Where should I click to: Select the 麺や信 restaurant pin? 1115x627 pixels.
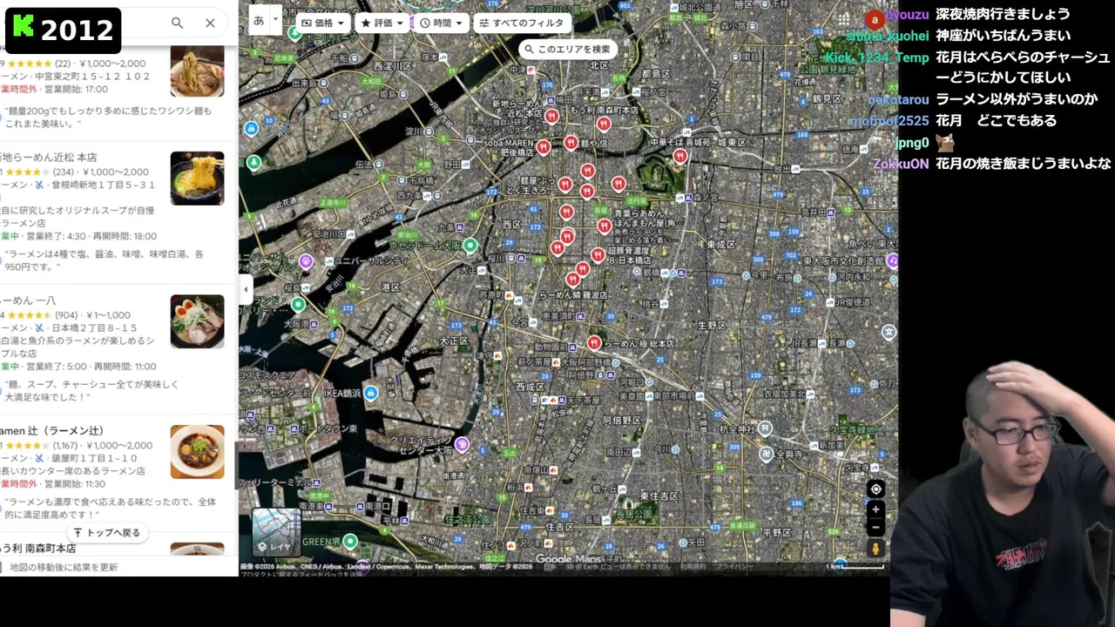point(571,142)
